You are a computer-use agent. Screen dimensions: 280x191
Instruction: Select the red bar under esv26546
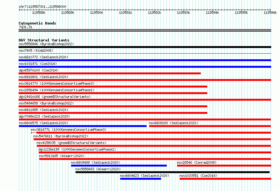point(224,166)
